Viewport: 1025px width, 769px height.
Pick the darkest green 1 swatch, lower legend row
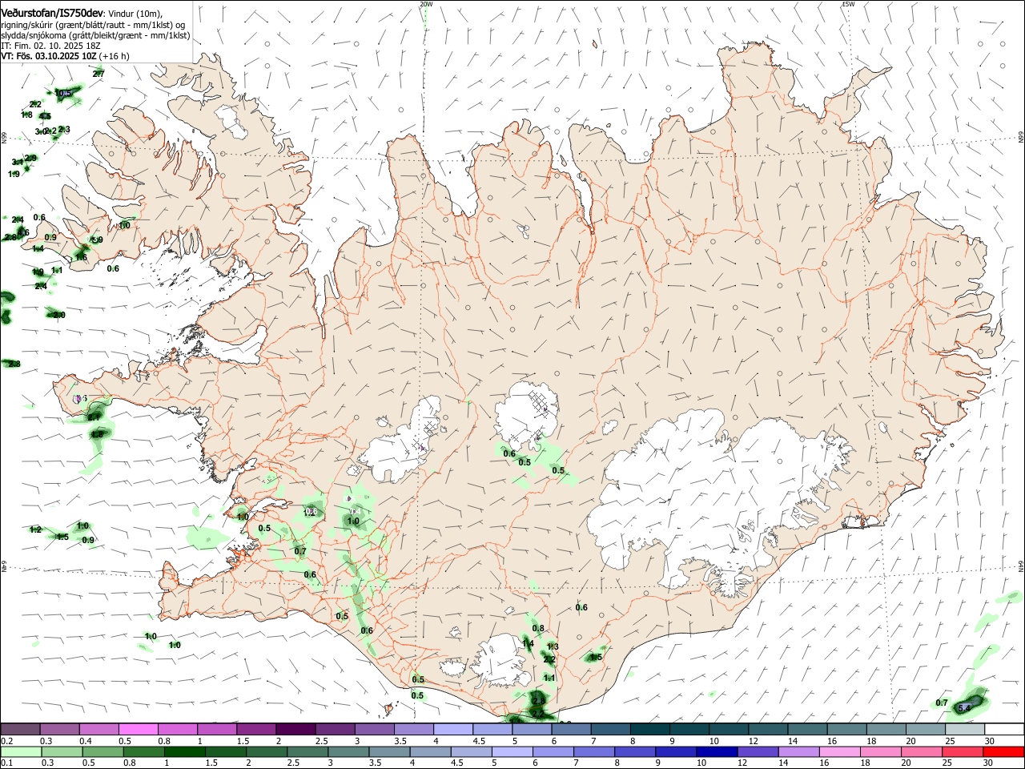pos(184,751)
